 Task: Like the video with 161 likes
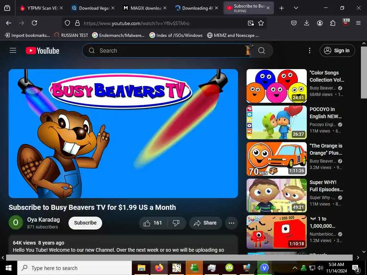point(153,223)
